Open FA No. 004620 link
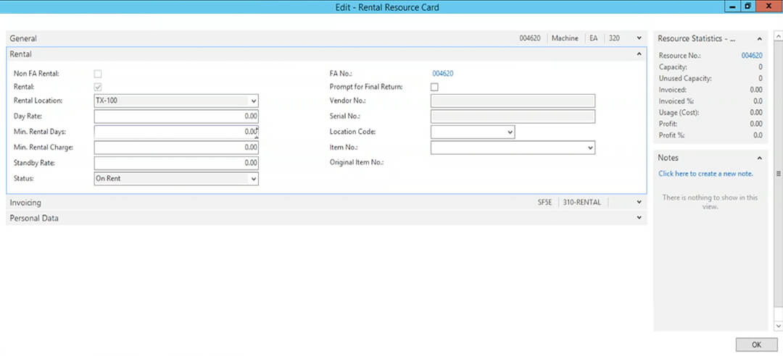Image resolution: width=783 pixels, height=356 pixels. tap(443, 74)
